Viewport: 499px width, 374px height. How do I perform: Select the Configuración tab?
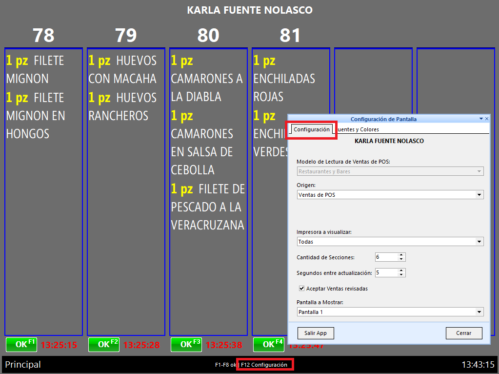coord(311,129)
